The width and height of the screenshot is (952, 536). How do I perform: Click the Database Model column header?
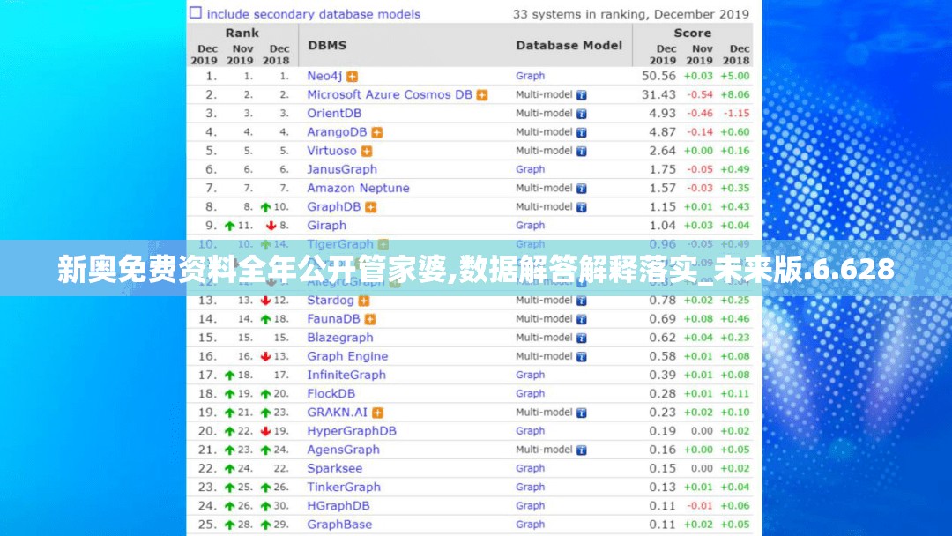pos(569,46)
